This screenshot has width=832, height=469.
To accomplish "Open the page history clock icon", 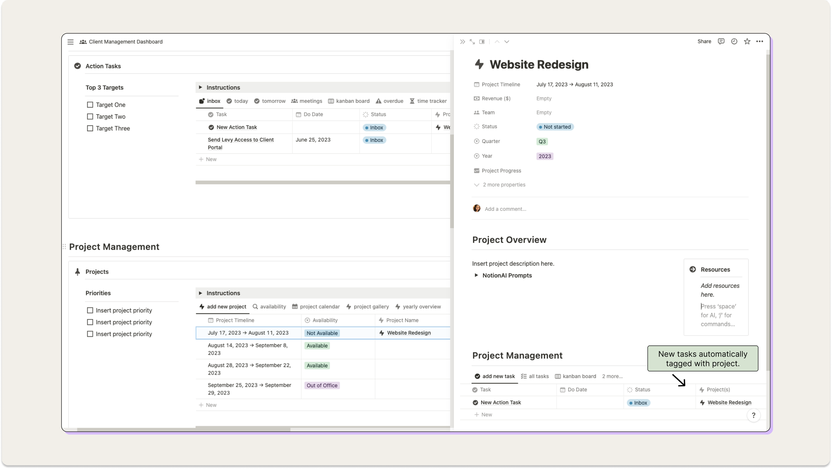I will point(734,42).
